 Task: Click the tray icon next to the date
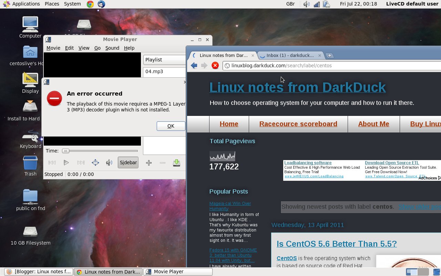click(326, 4)
